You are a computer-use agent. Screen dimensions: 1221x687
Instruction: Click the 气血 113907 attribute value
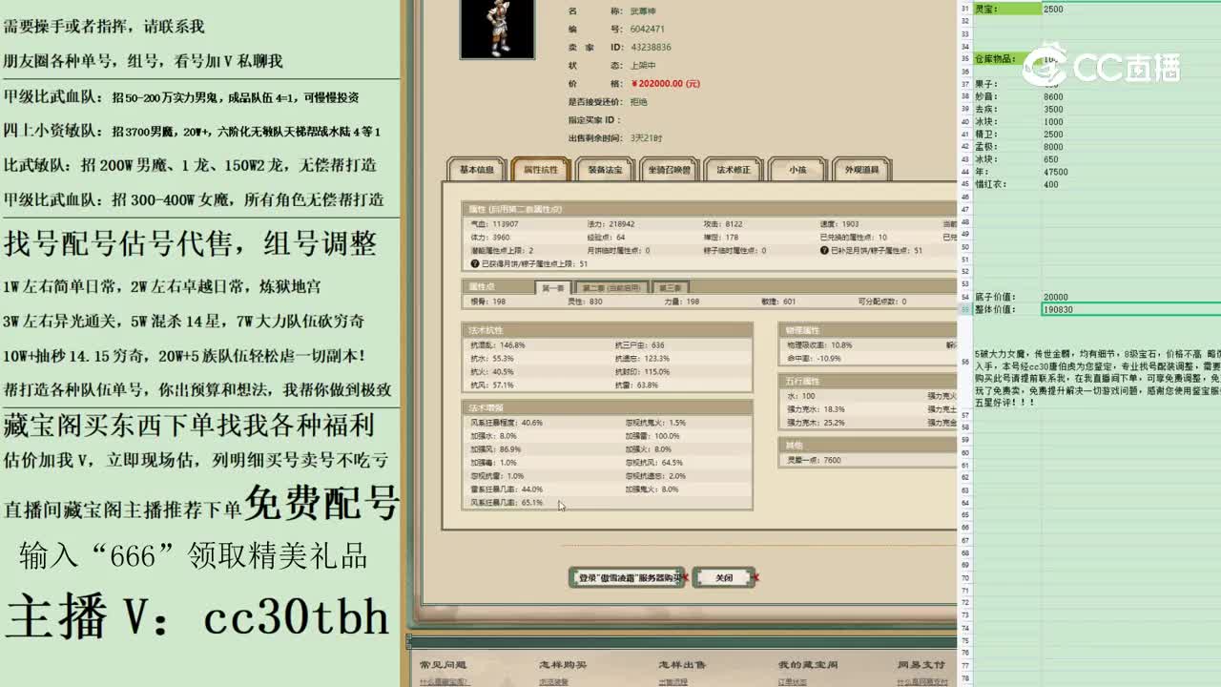point(496,224)
